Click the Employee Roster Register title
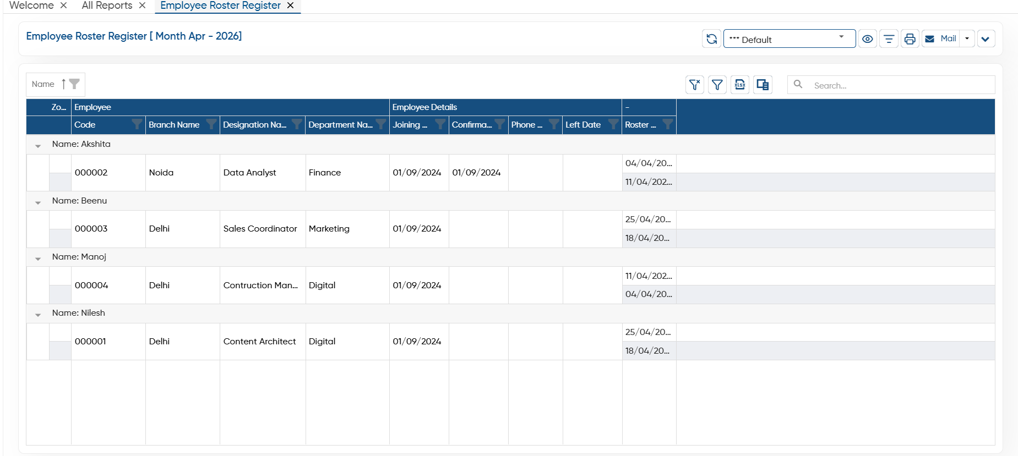Screen dimensions: 1018x456 [134, 36]
